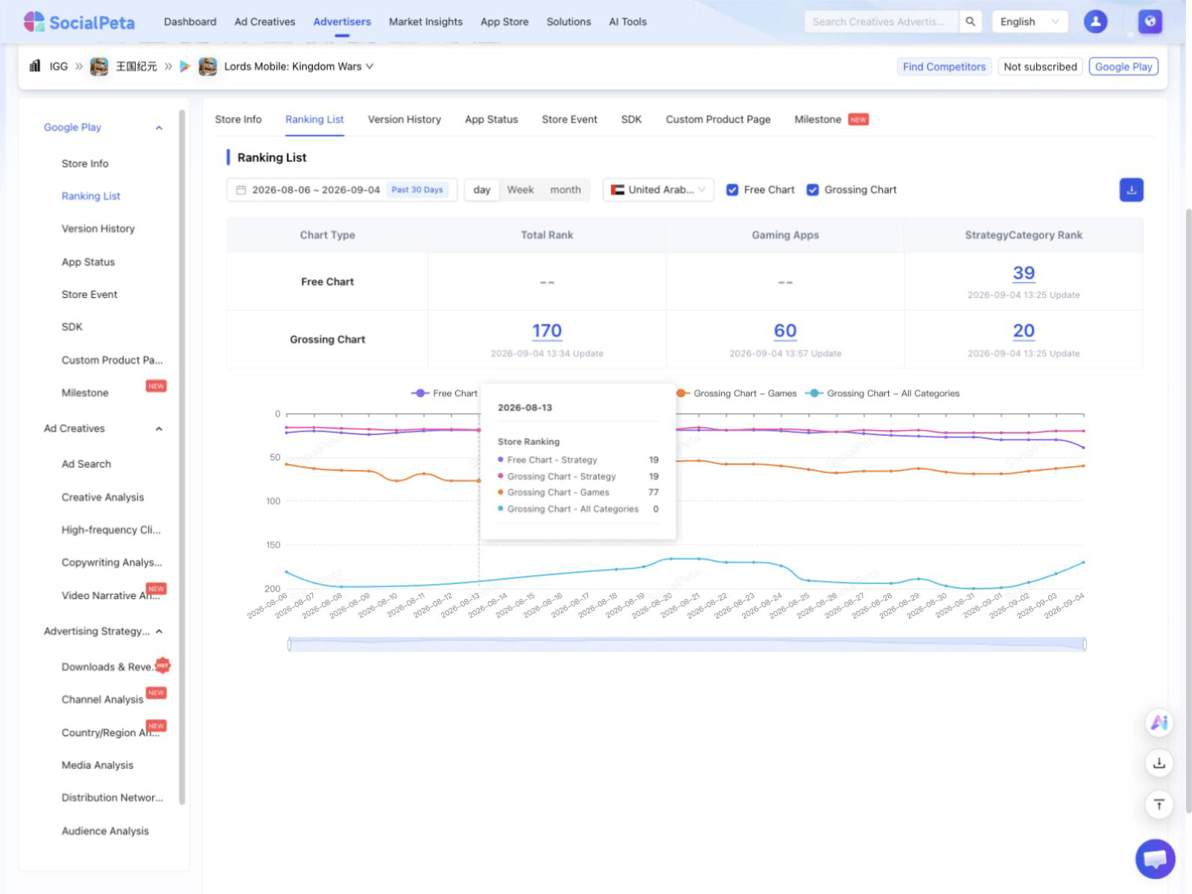Click the sidebar vertical scrollbar

tap(182, 457)
